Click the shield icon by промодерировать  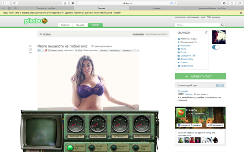pos(92,46)
